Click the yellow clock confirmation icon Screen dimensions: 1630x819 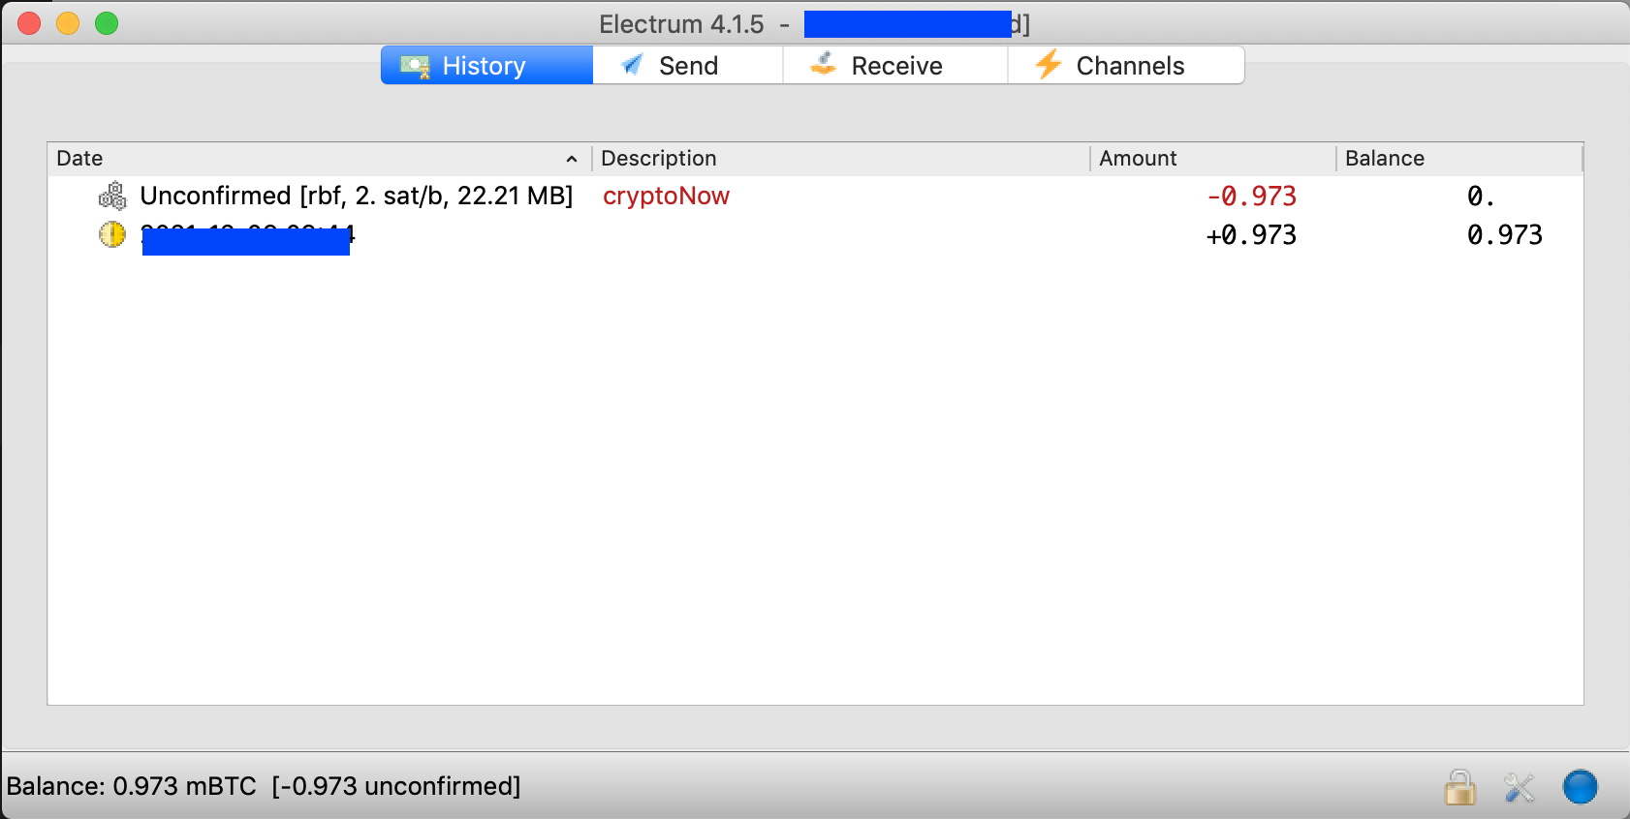click(112, 234)
